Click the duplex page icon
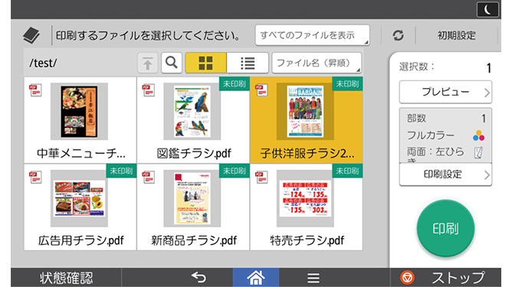This screenshot has width=512, height=287. pyautogui.click(x=479, y=152)
